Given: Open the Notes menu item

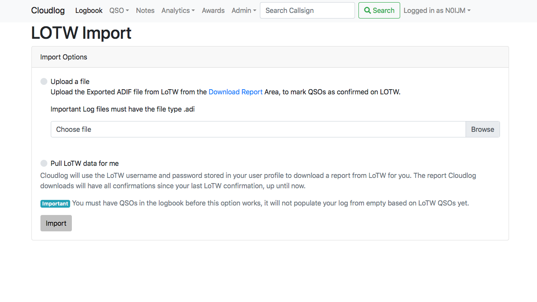Looking at the screenshot, I should [145, 10].
